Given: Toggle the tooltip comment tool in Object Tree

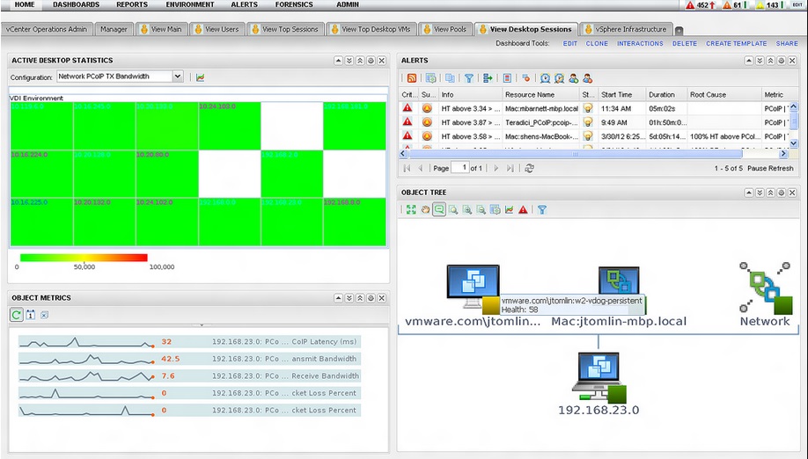Looking at the screenshot, I should click(439, 209).
